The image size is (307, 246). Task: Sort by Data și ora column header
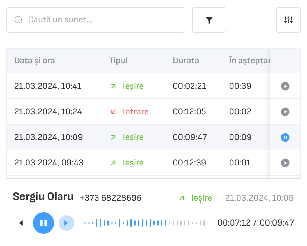pos(35,61)
